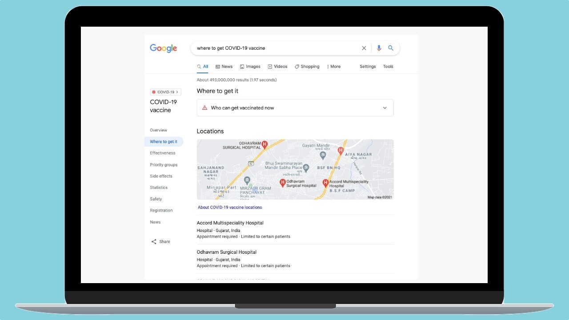Open the More search categories dropdown
Image resolution: width=569 pixels, height=320 pixels.
coord(333,66)
